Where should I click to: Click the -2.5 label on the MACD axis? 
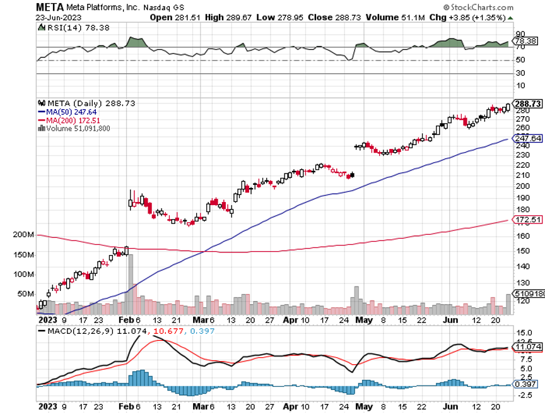tap(525, 395)
